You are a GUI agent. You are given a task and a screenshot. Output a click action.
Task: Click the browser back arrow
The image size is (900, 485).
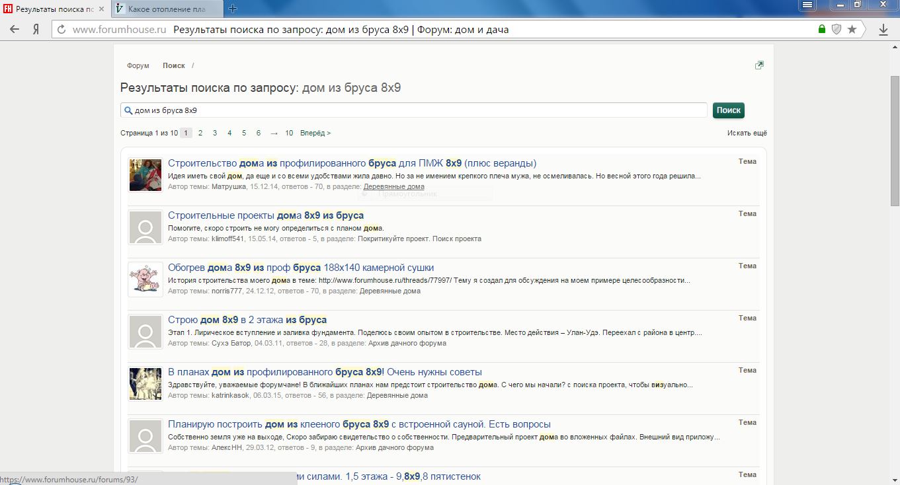[15, 30]
